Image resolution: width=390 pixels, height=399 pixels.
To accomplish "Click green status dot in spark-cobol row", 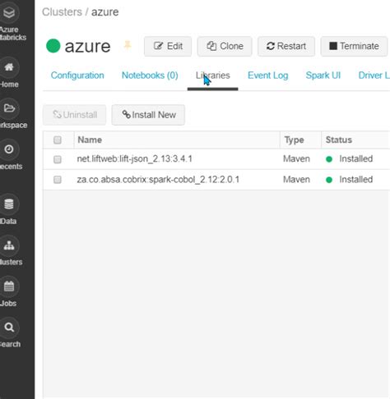I will click(329, 180).
